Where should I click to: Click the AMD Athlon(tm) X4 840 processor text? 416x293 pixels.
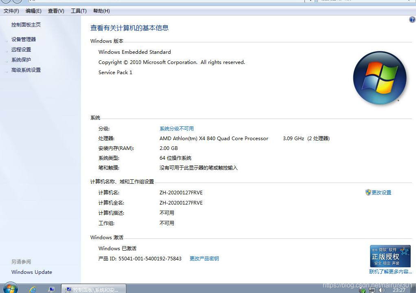point(214,139)
